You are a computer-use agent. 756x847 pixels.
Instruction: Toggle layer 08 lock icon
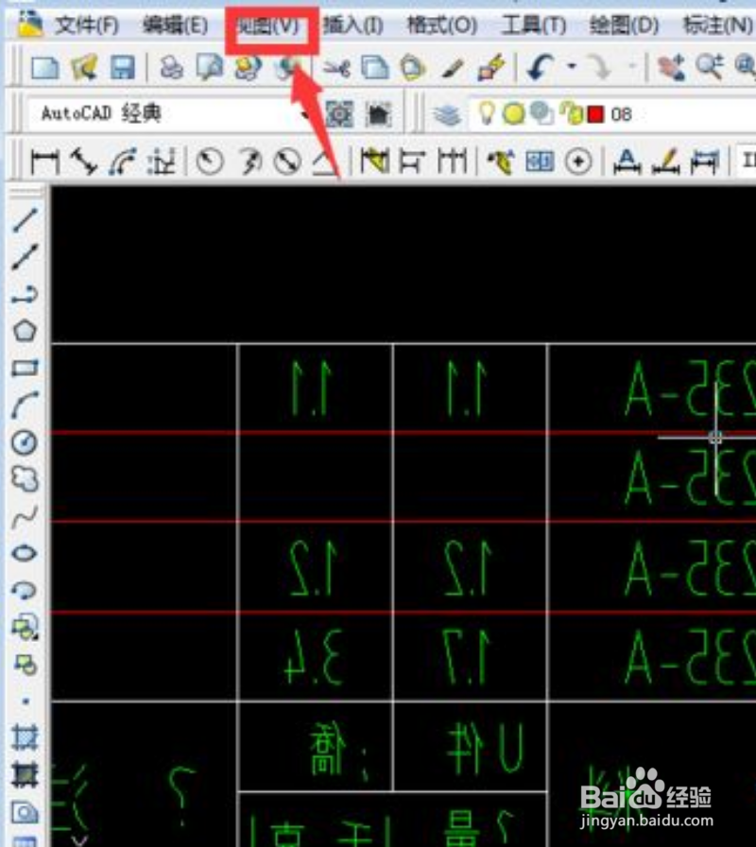[x=572, y=113]
